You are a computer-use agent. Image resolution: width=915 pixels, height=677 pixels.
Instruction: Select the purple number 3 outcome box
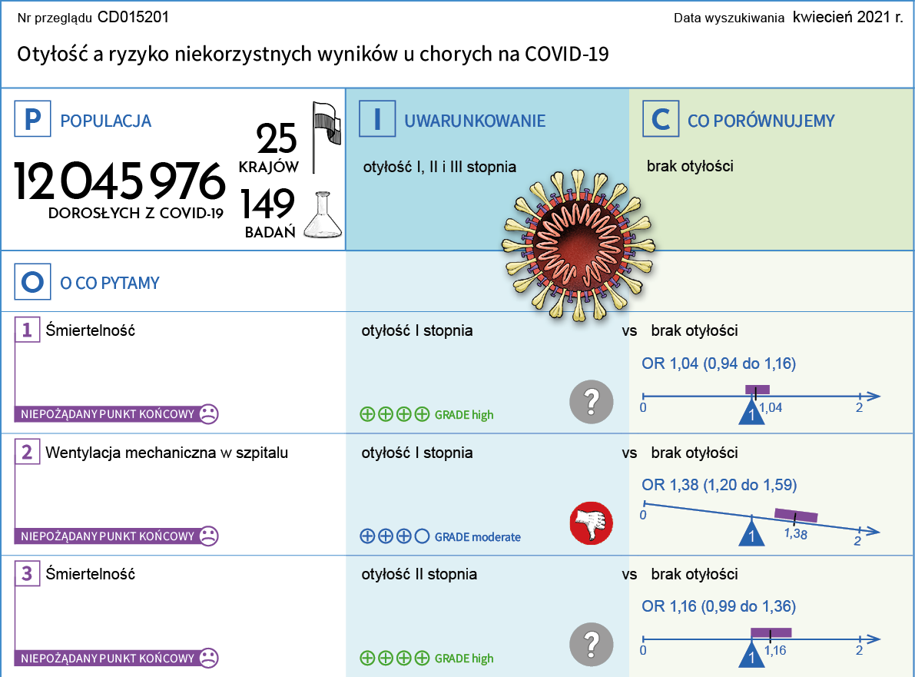point(27,574)
